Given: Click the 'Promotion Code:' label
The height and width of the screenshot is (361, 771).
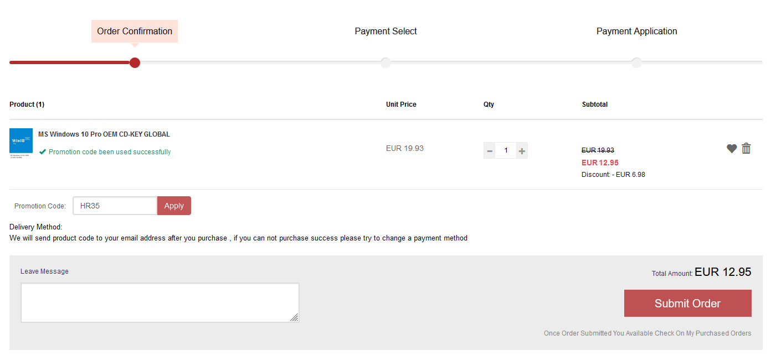Looking at the screenshot, I should tap(40, 206).
